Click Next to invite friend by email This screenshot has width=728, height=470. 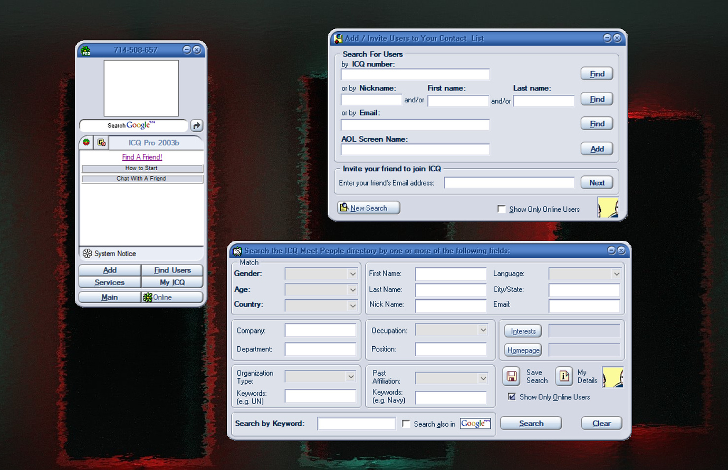[597, 183]
